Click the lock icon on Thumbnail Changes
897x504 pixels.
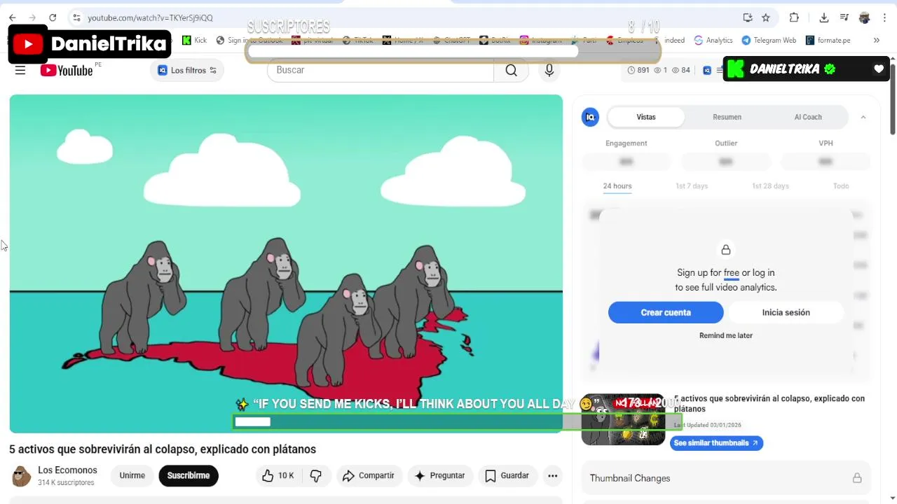pos(856,478)
